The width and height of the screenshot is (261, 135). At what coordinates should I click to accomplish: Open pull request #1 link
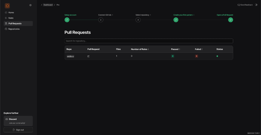88,56
